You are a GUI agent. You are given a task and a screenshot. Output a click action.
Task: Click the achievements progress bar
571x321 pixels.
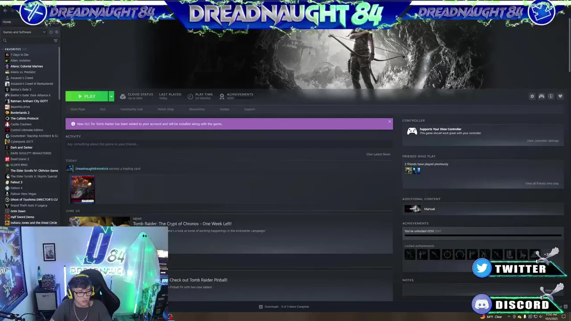483,235
